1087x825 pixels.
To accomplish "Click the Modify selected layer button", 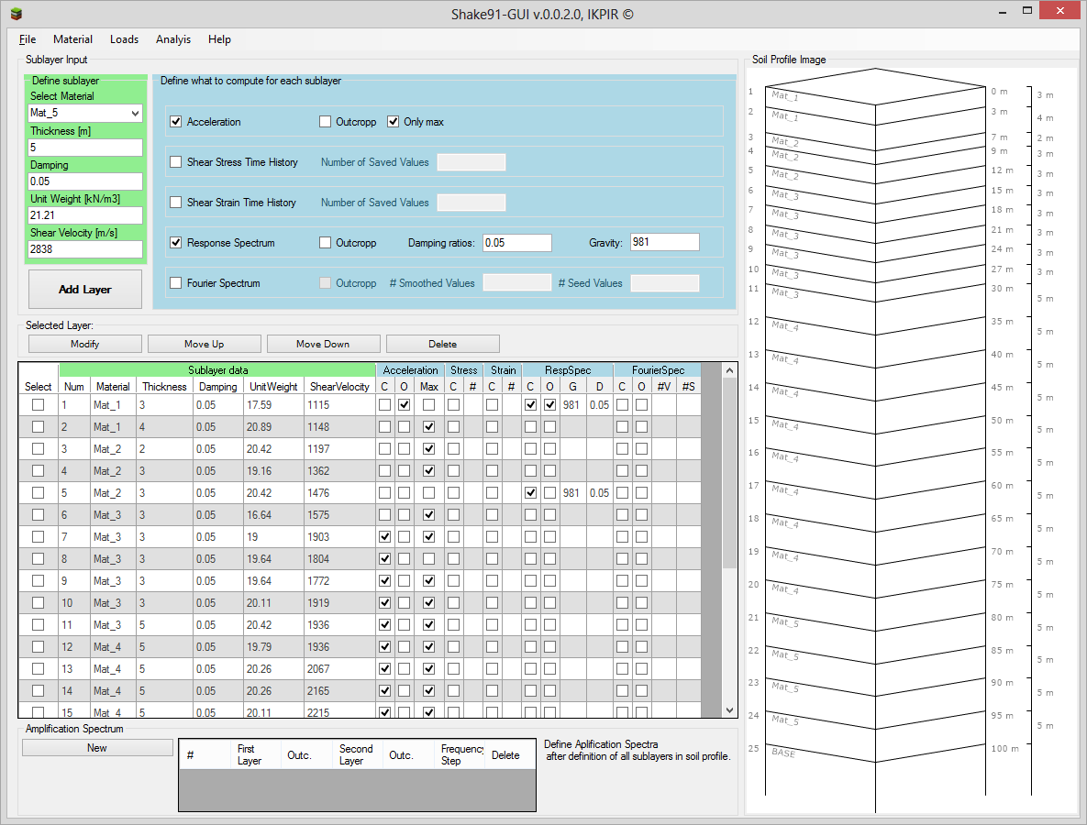I will pyautogui.click(x=84, y=344).
